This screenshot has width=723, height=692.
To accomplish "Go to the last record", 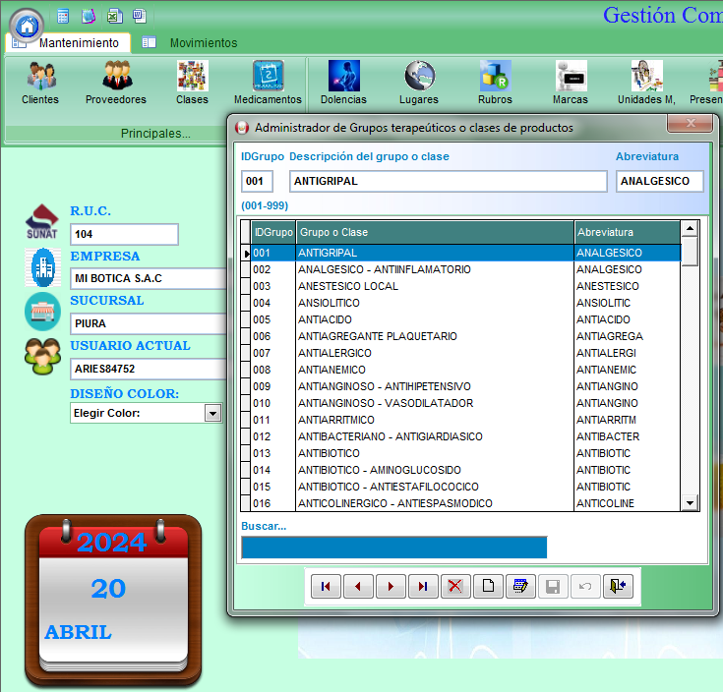I will 422,587.
